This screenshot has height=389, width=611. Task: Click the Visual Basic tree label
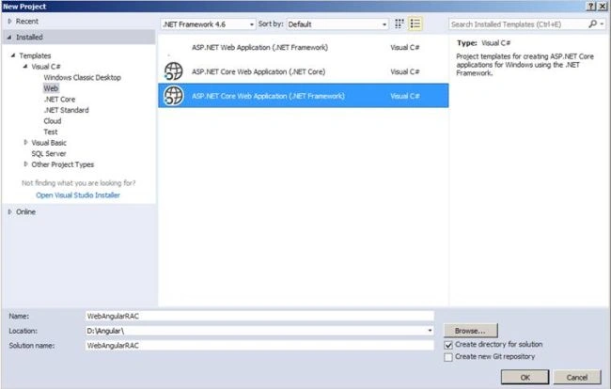tap(49, 143)
